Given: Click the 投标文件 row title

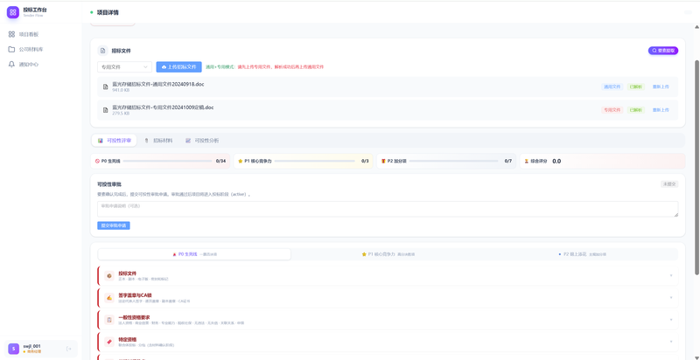Looking at the screenshot, I should click(127, 273).
